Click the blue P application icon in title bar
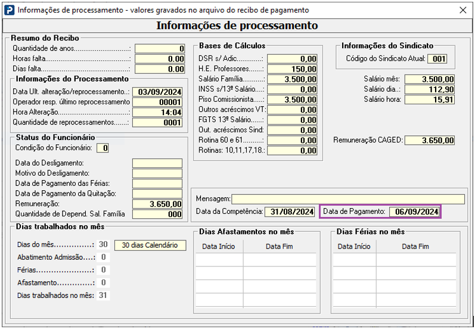 (x=10, y=10)
